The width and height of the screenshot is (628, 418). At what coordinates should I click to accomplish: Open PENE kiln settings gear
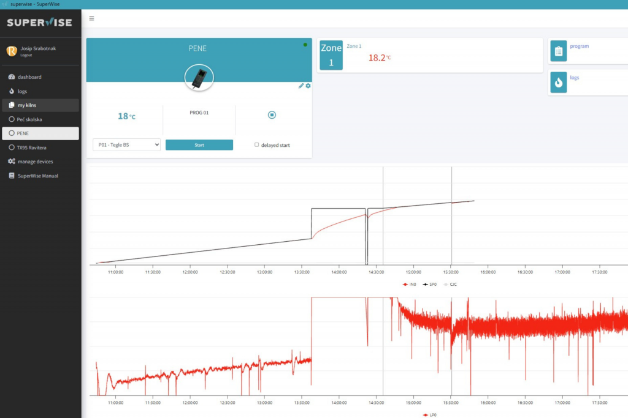[x=308, y=86]
